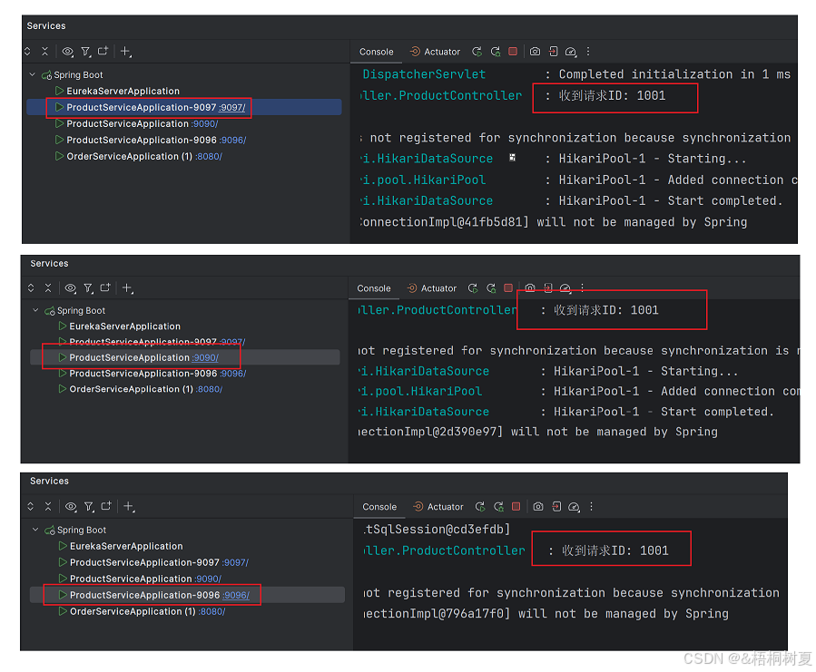Open view options eye icon in middle panel
Screen dimensions: 816x672
tap(71, 288)
